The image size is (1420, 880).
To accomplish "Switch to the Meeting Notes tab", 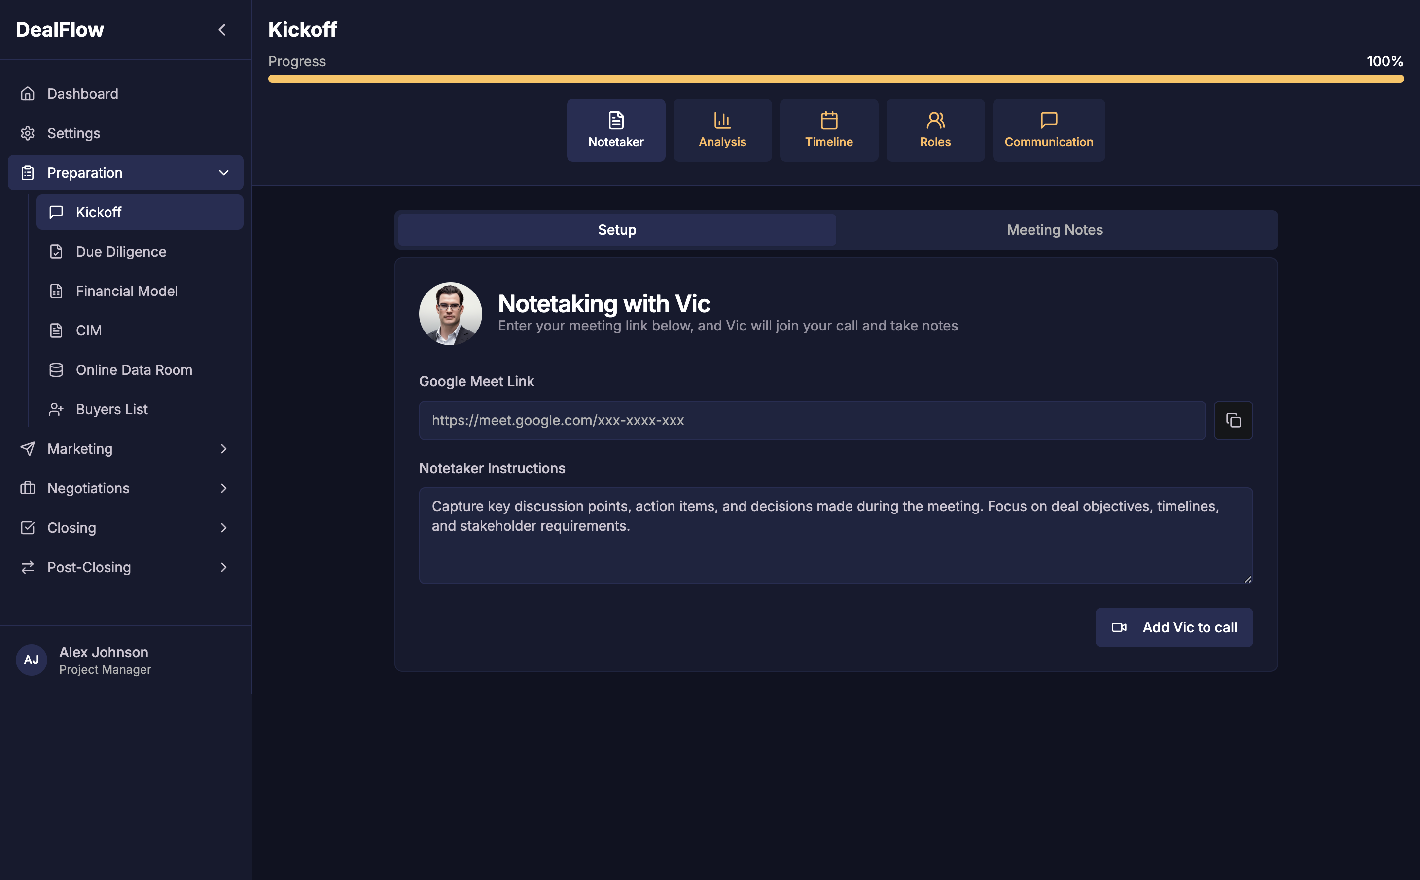I will point(1054,229).
